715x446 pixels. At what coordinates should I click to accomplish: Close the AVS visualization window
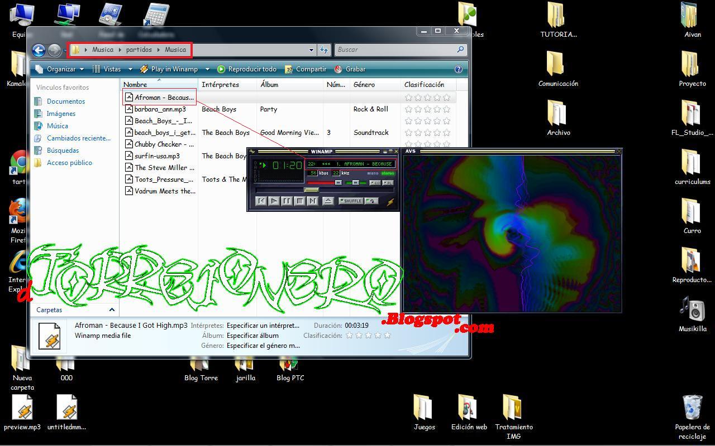point(618,151)
